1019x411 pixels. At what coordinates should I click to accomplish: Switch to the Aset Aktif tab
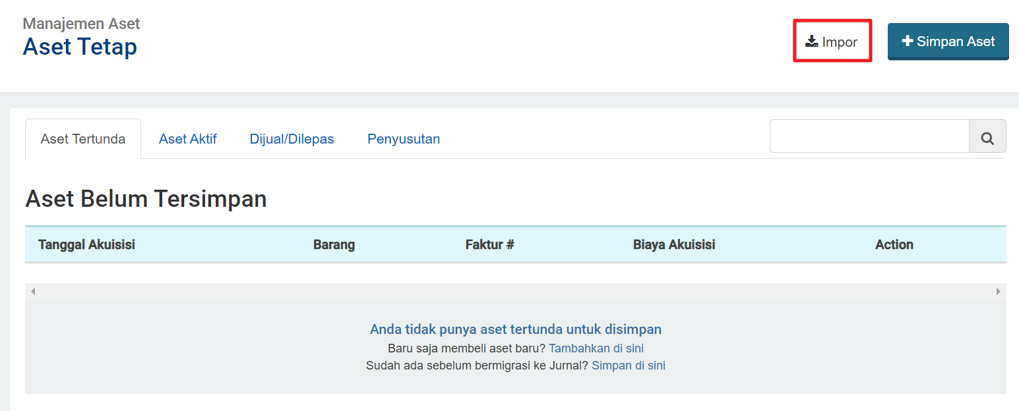point(187,138)
